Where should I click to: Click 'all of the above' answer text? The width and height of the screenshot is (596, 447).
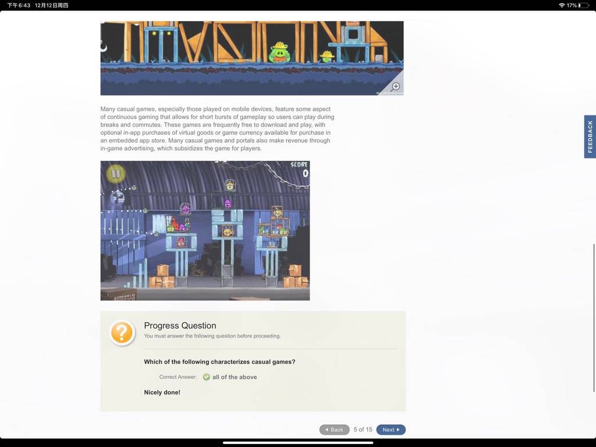(x=235, y=377)
